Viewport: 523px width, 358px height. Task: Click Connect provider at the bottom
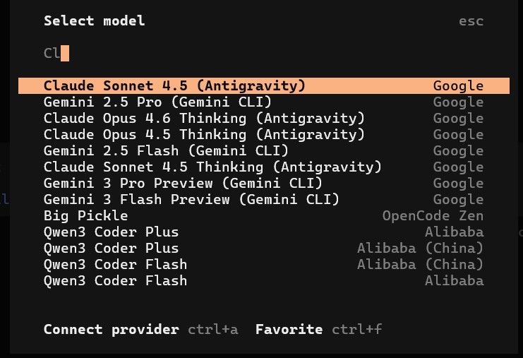[x=111, y=329]
